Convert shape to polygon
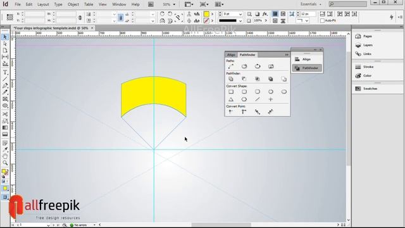Viewport: 405px width, 228px height. pos(244,99)
